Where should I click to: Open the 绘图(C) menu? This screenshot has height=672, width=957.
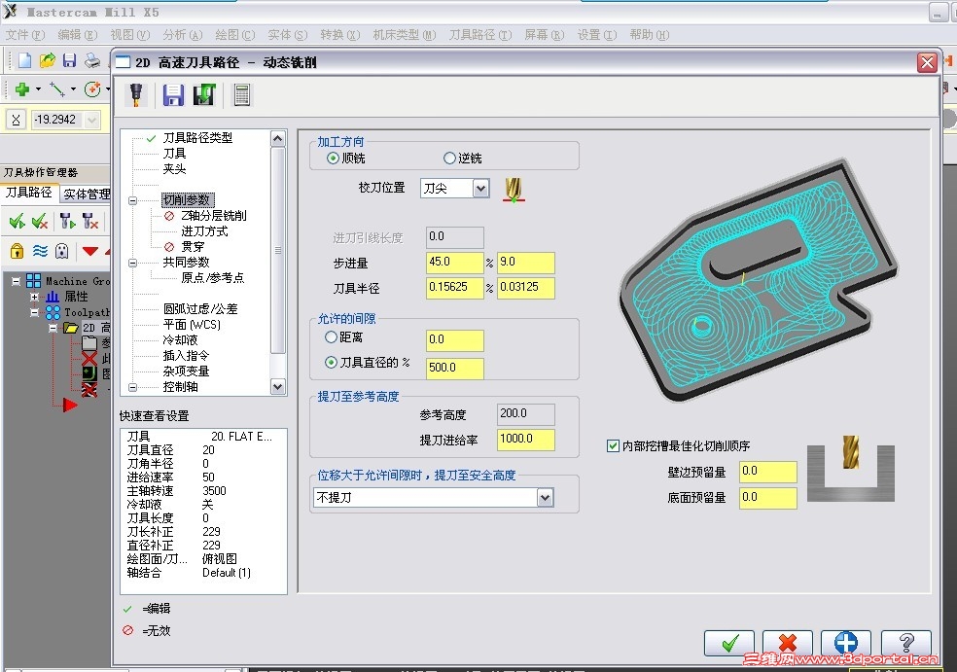coord(235,35)
